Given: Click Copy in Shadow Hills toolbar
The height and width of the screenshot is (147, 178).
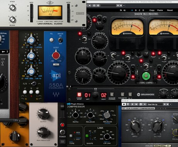Looking at the screenshot, I should [x=152, y=10].
